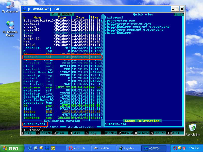Select the _default pif file row
The height and width of the screenshot is (152, 203).
(62, 48)
